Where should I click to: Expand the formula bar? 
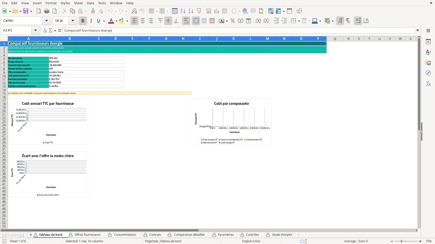(x=418, y=30)
